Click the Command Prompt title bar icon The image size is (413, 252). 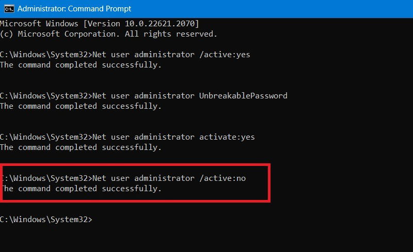click(x=9, y=9)
